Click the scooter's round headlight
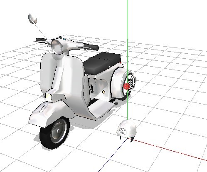The image size is (207, 172). (x=57, y=47)
